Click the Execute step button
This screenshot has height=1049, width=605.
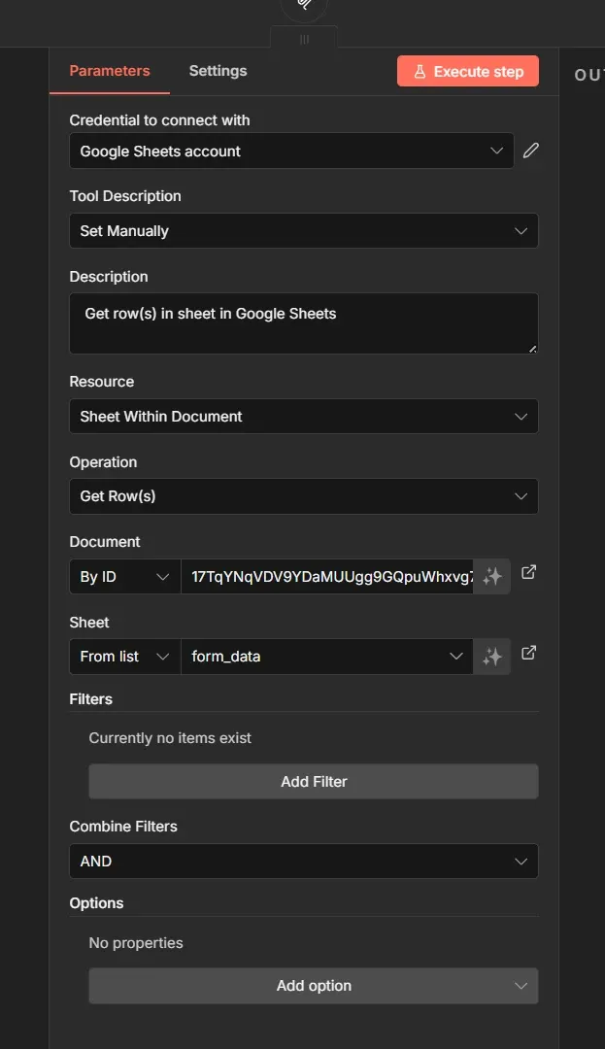tap(468, 71)
